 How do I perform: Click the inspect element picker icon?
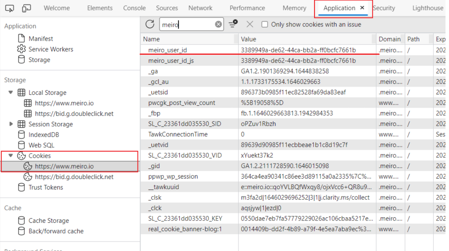click(x=10, y=8)
